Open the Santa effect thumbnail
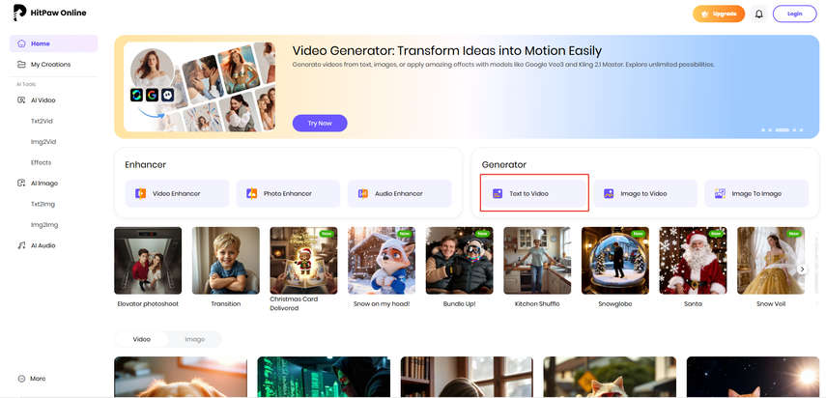826x398 pixels. pos(693,261)
